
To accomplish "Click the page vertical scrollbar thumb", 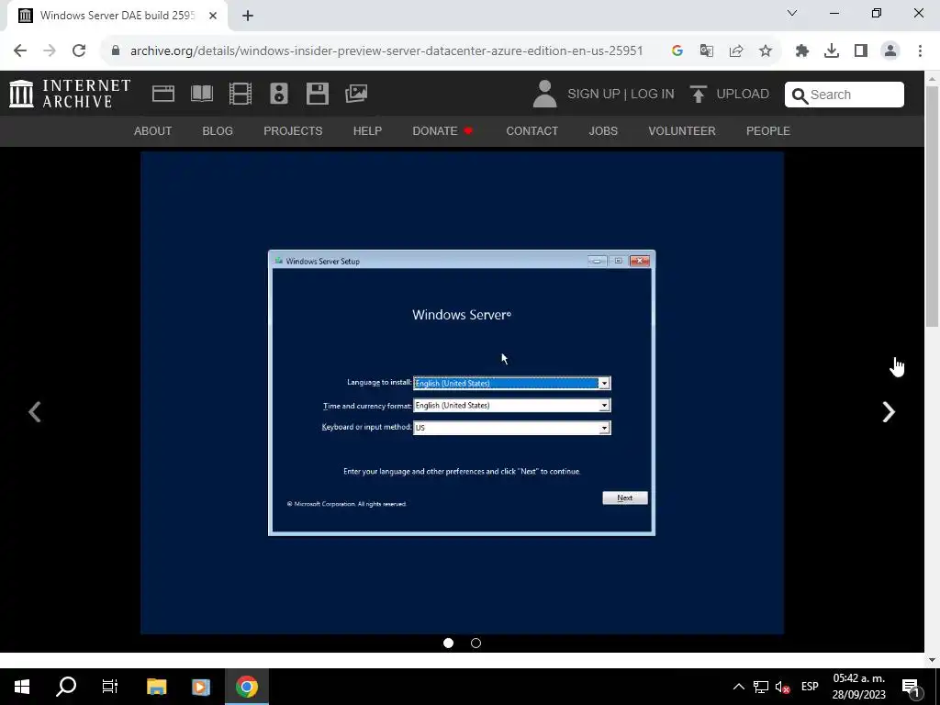I will click(x=932, y=207).
